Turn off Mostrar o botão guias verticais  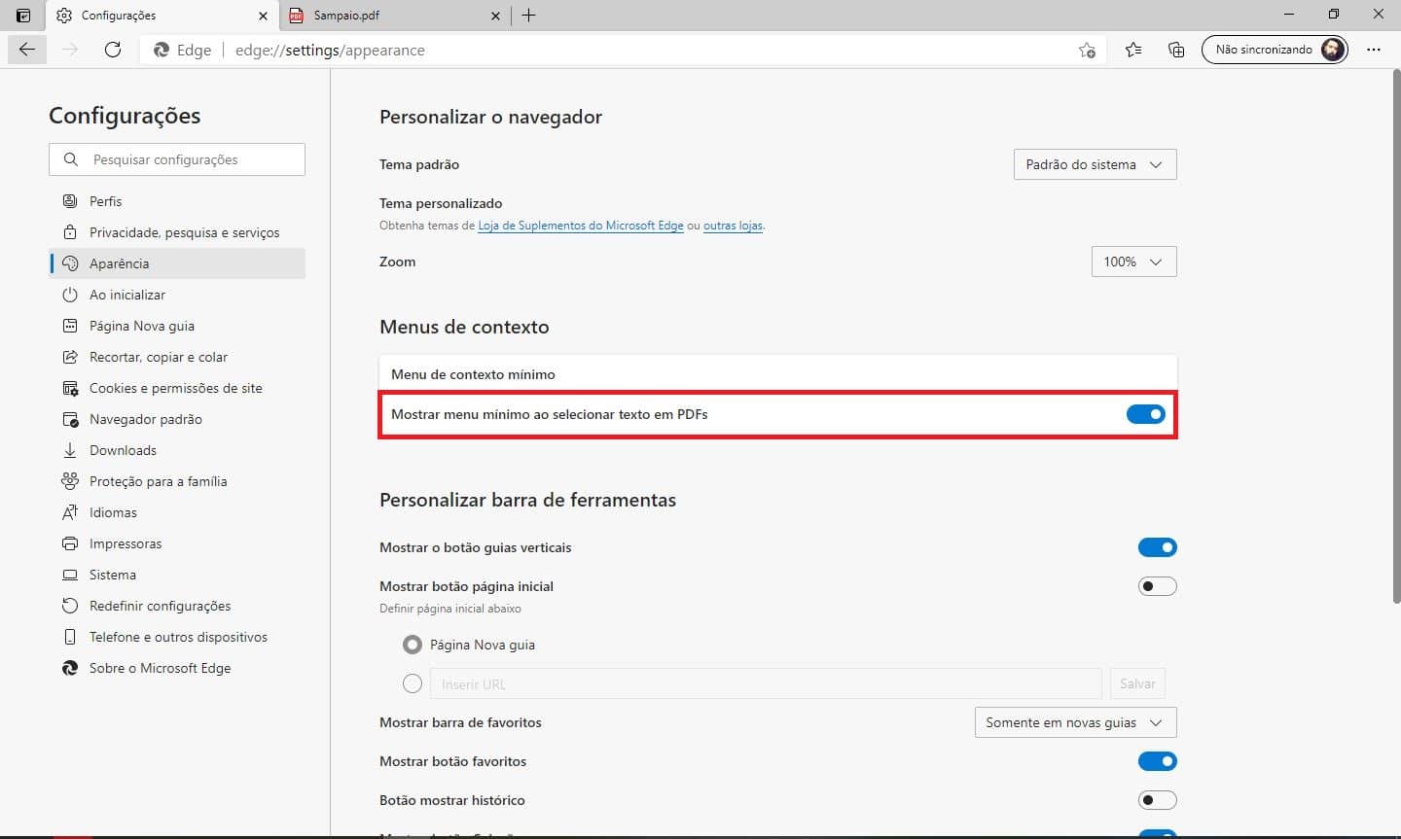pyautogui.click(x=1157, y=546)
